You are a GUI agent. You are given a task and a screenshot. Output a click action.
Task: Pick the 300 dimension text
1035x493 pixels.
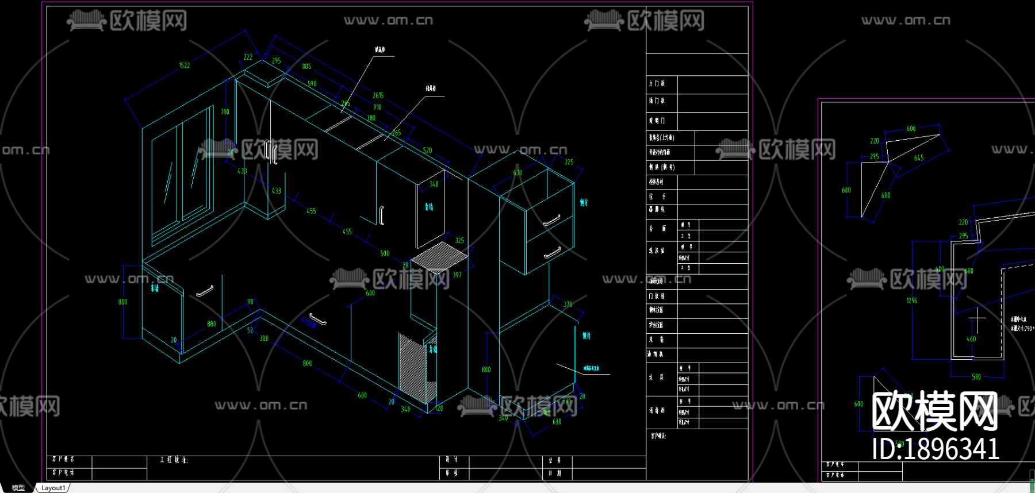264,338
